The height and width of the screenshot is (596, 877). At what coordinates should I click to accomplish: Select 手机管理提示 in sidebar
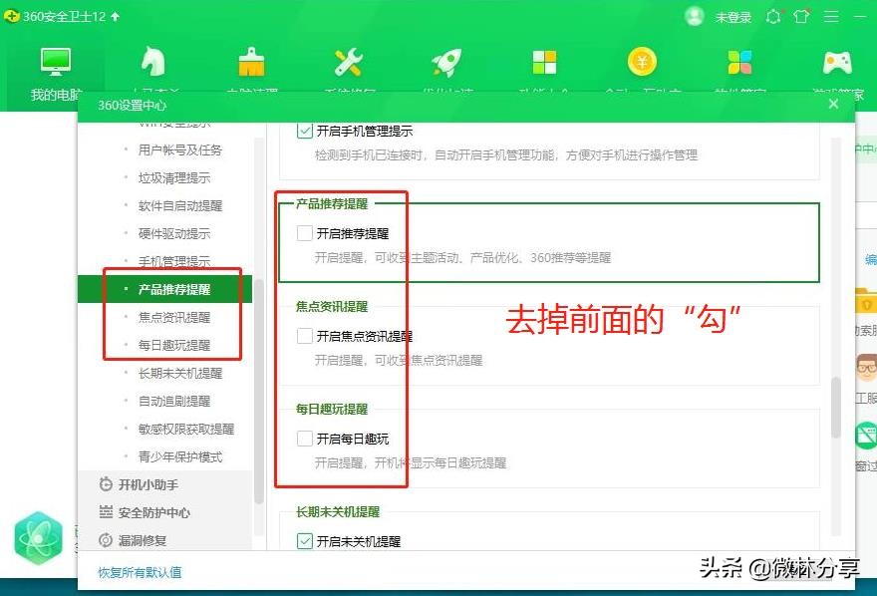(174, 261)
